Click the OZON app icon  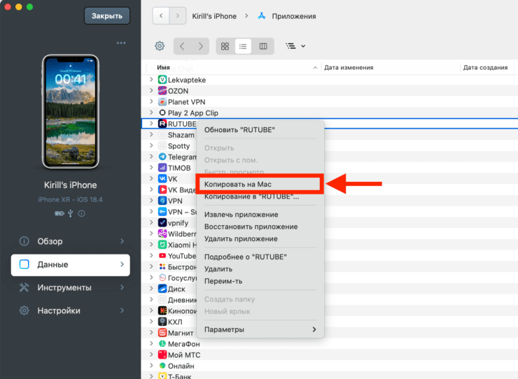[x=162, y=91]
